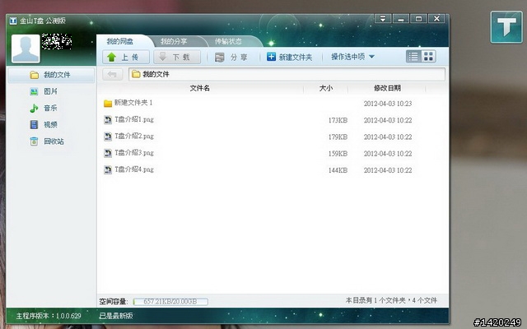Click the back navigation arrow button
The height and width of the screenshot is (329, 527).
(x=112, y=74)
